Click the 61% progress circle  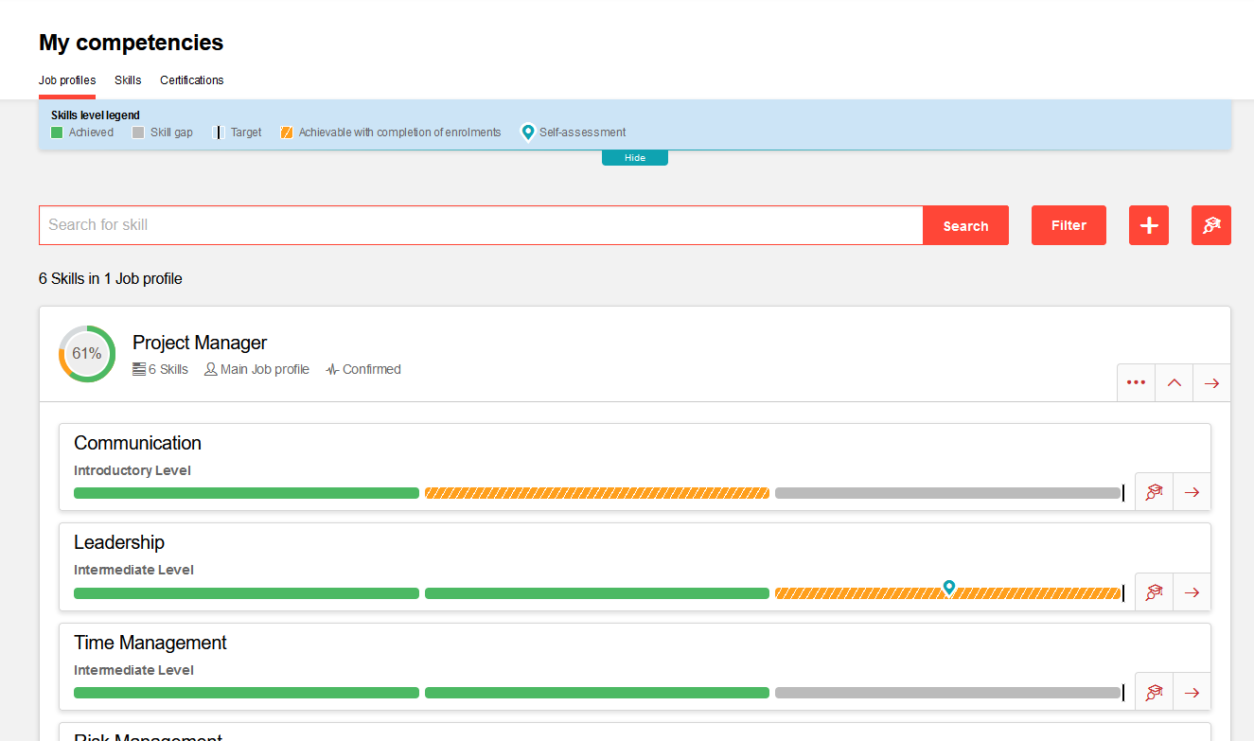[87, 354]
